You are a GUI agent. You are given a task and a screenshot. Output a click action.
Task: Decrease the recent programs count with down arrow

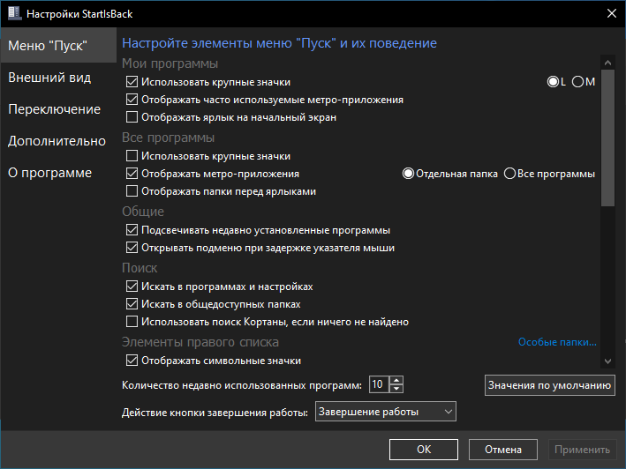click(396, 389)
